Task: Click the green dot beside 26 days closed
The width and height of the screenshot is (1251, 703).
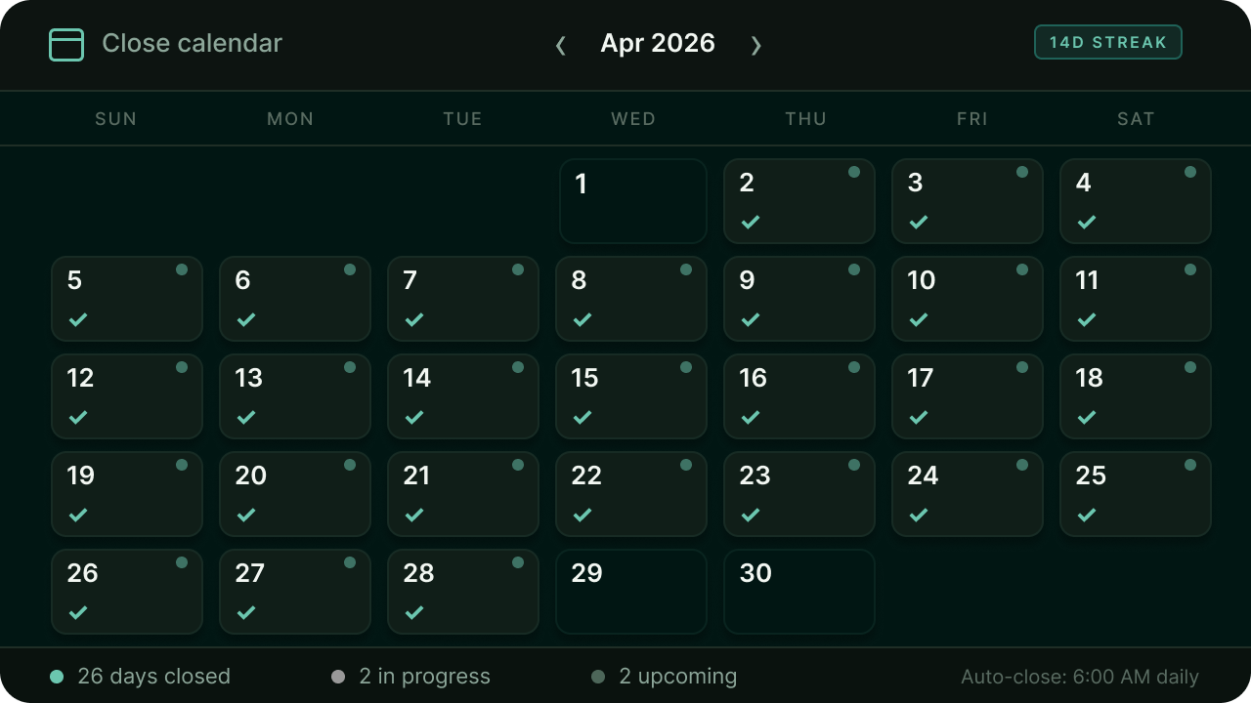Action: (57, 677)
